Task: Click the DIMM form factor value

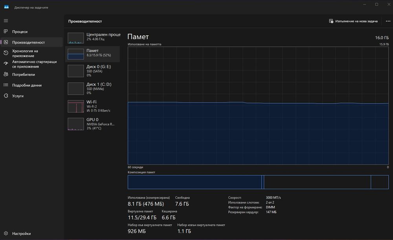Action: click(270, 207)
